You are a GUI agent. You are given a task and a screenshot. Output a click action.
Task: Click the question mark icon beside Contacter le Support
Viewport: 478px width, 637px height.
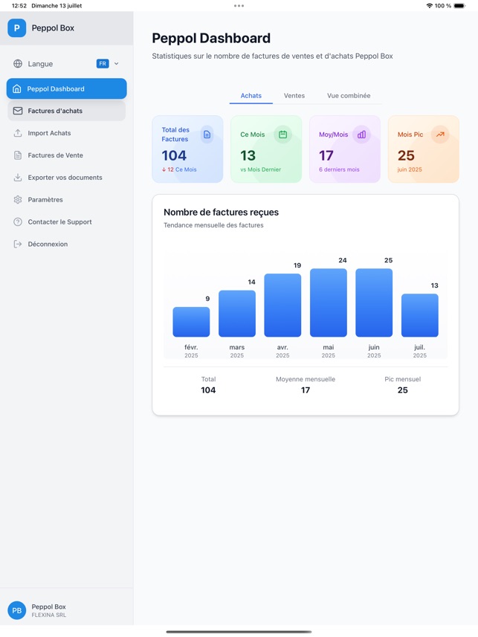(18, 222)
